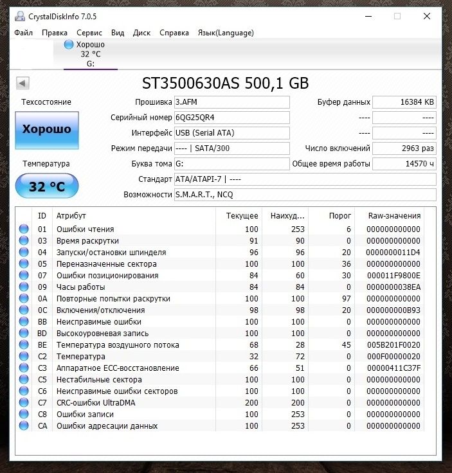
Task: Open the Сервис menu
Action: (x=89, y=33)
